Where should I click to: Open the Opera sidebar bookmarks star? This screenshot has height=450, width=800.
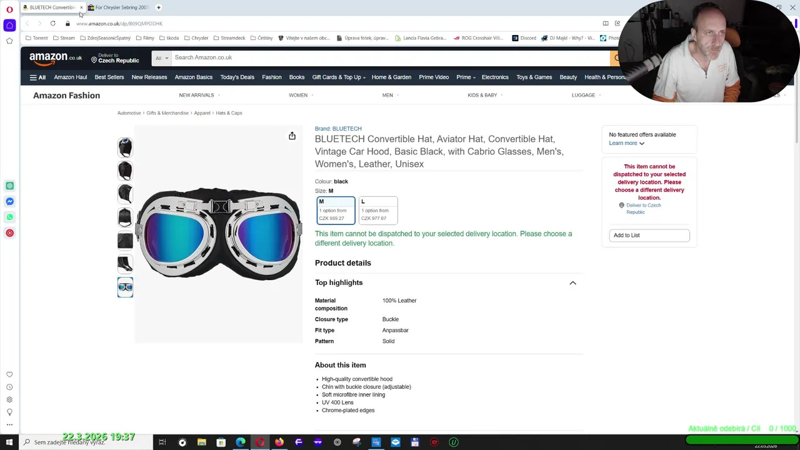(x=9, y=41)
